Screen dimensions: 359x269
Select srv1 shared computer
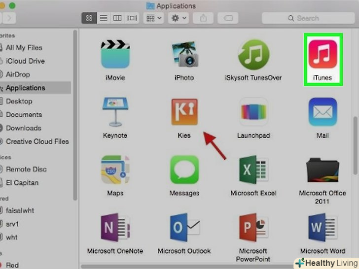(12, 224)
